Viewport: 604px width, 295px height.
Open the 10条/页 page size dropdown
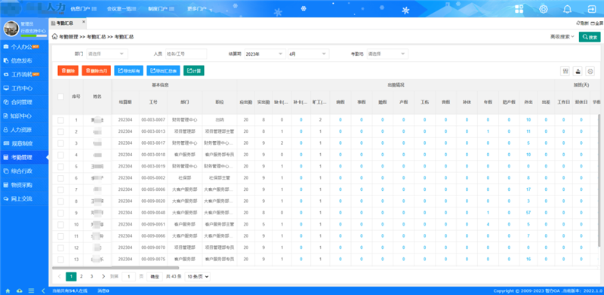(198, 276)
